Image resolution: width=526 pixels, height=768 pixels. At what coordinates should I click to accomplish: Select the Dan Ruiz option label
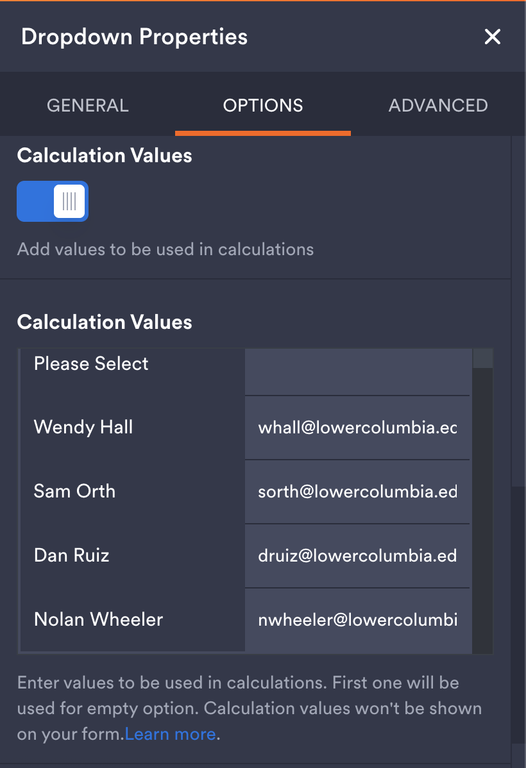pyautogui.click(x=71, y=555)
